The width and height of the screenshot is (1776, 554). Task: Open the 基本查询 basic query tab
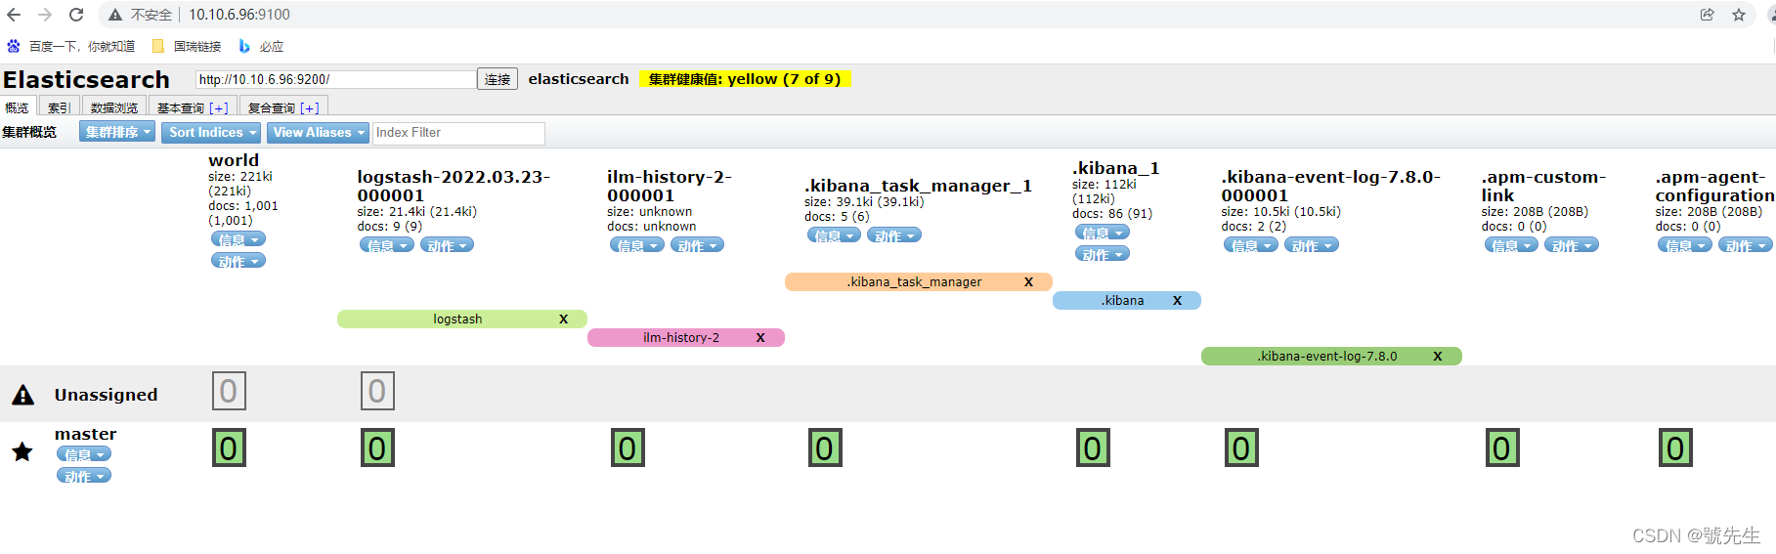(193, 107)
